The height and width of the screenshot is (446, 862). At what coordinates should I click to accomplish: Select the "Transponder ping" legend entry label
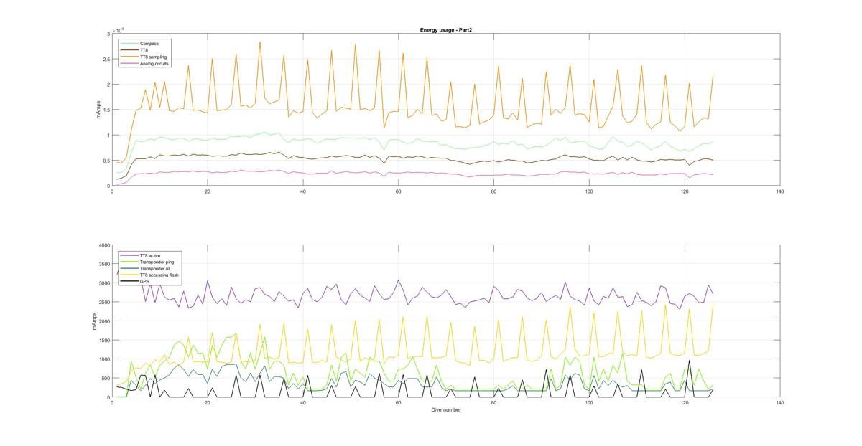point(157,262)
